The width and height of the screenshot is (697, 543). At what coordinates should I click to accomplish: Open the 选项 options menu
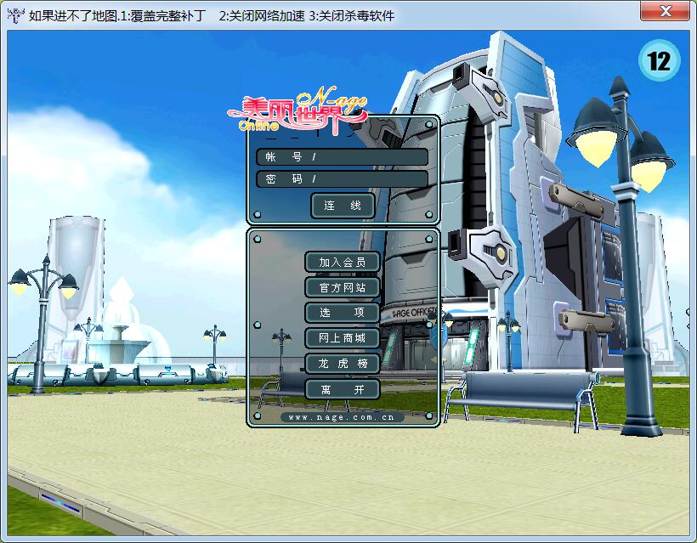(343, 313)
